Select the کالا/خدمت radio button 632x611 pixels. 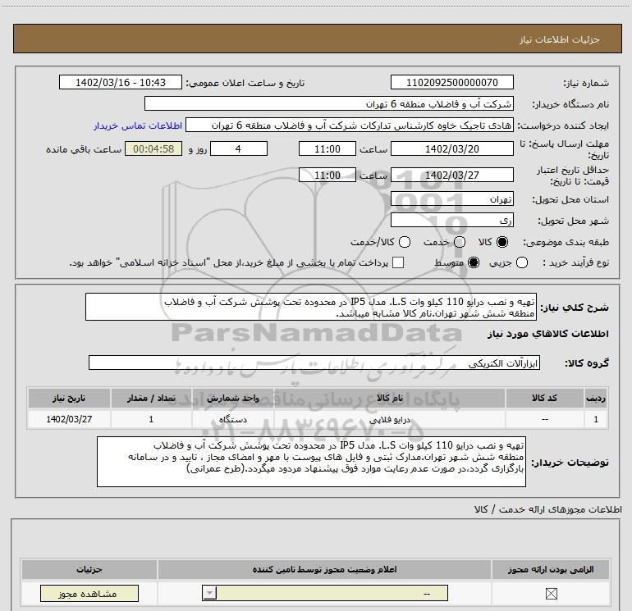[405, 242]
